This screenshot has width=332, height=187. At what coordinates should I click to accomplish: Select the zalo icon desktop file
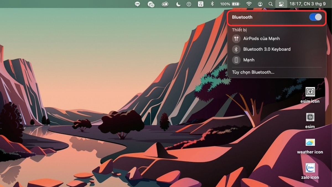(310, 171)
